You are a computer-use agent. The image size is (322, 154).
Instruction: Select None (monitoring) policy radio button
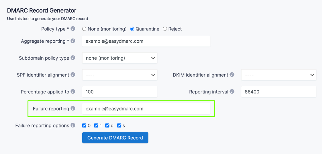[84, 29]
